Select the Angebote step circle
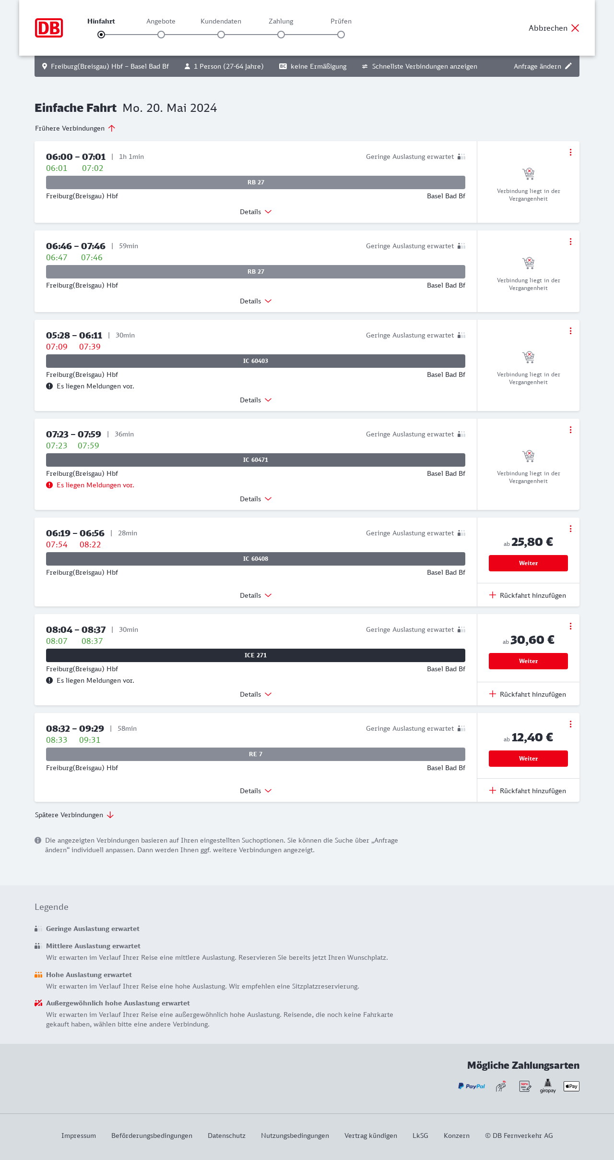 tap(161, 35)
